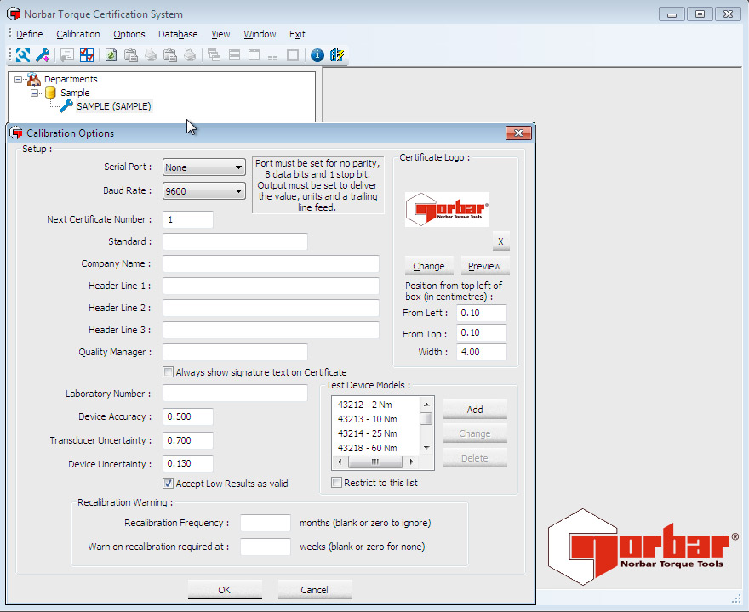749x612 pixels.
Task: Click the arrange icons toolbar button
Action: click(272, 56)
